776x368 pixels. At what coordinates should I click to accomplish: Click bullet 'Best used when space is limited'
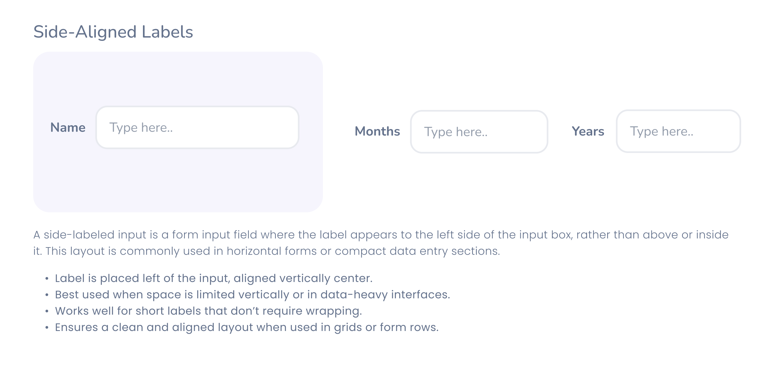252,295
